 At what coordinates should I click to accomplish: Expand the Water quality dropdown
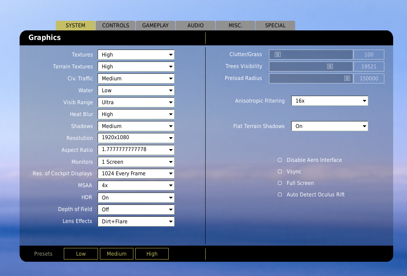pyautogui.click(x=136, y=90)
